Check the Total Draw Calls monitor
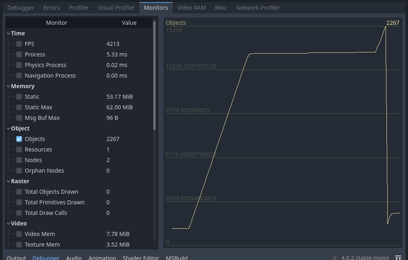408x260 pixels. point(19,212)
